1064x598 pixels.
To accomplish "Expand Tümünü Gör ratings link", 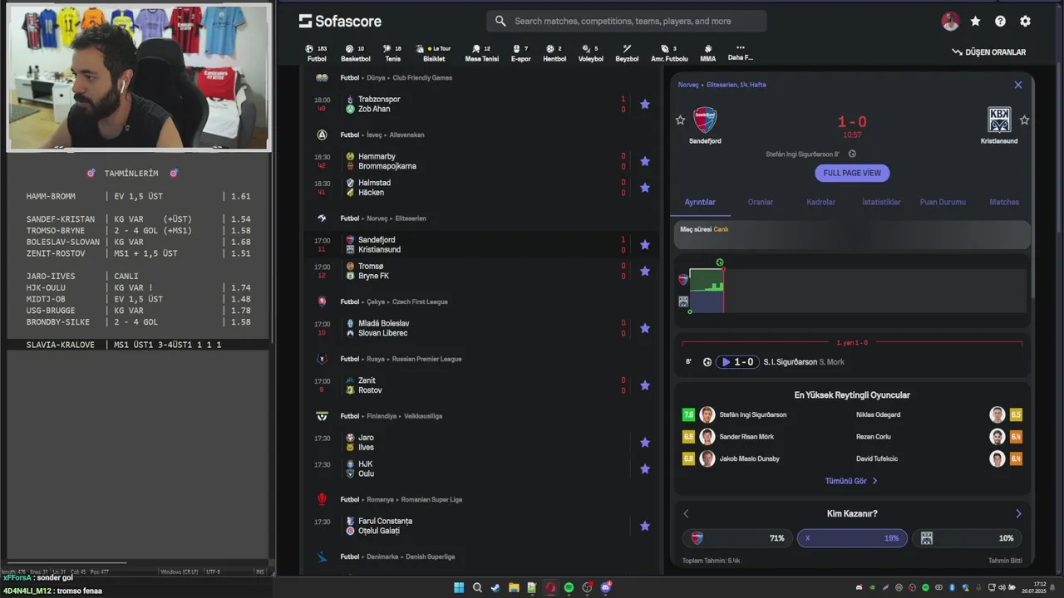I will [851, 481].
